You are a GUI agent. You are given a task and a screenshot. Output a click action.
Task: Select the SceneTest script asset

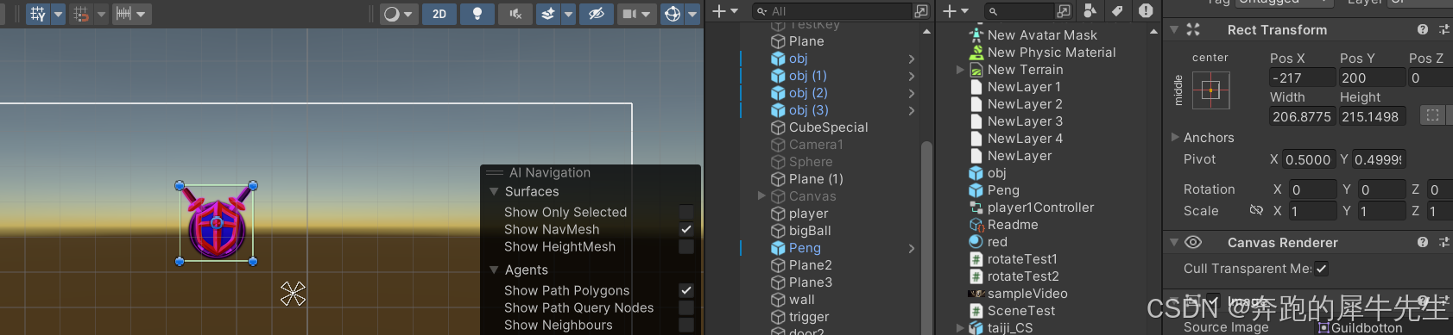pyautogui.click(x=1021, y=311)
